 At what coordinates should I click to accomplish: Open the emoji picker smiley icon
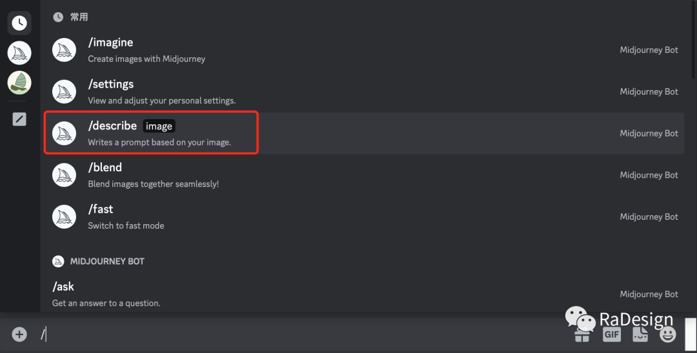(667, 334)
